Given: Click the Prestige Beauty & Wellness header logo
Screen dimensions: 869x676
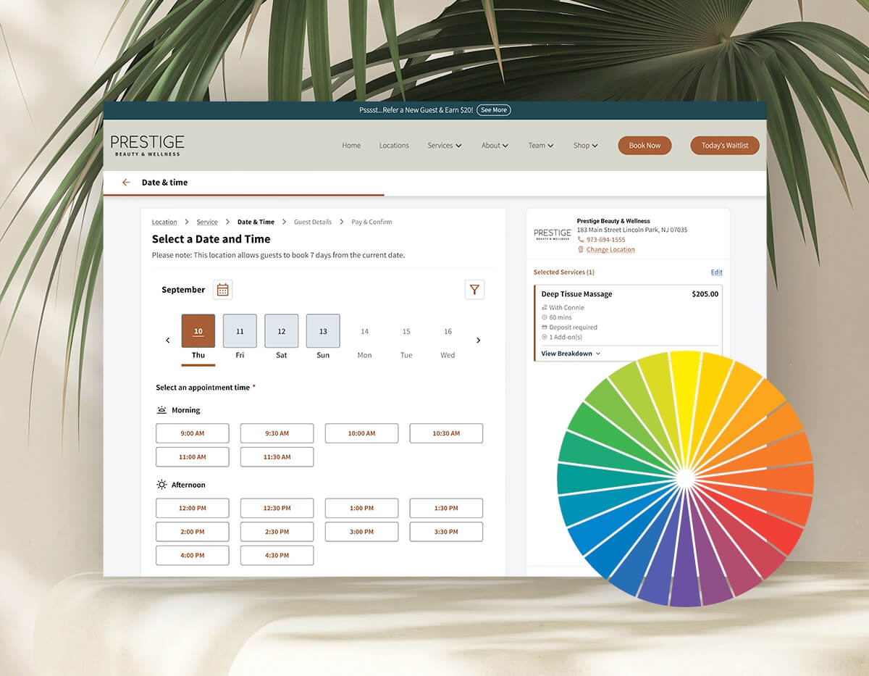Looking at the screenshot, I should pos(147,145).
